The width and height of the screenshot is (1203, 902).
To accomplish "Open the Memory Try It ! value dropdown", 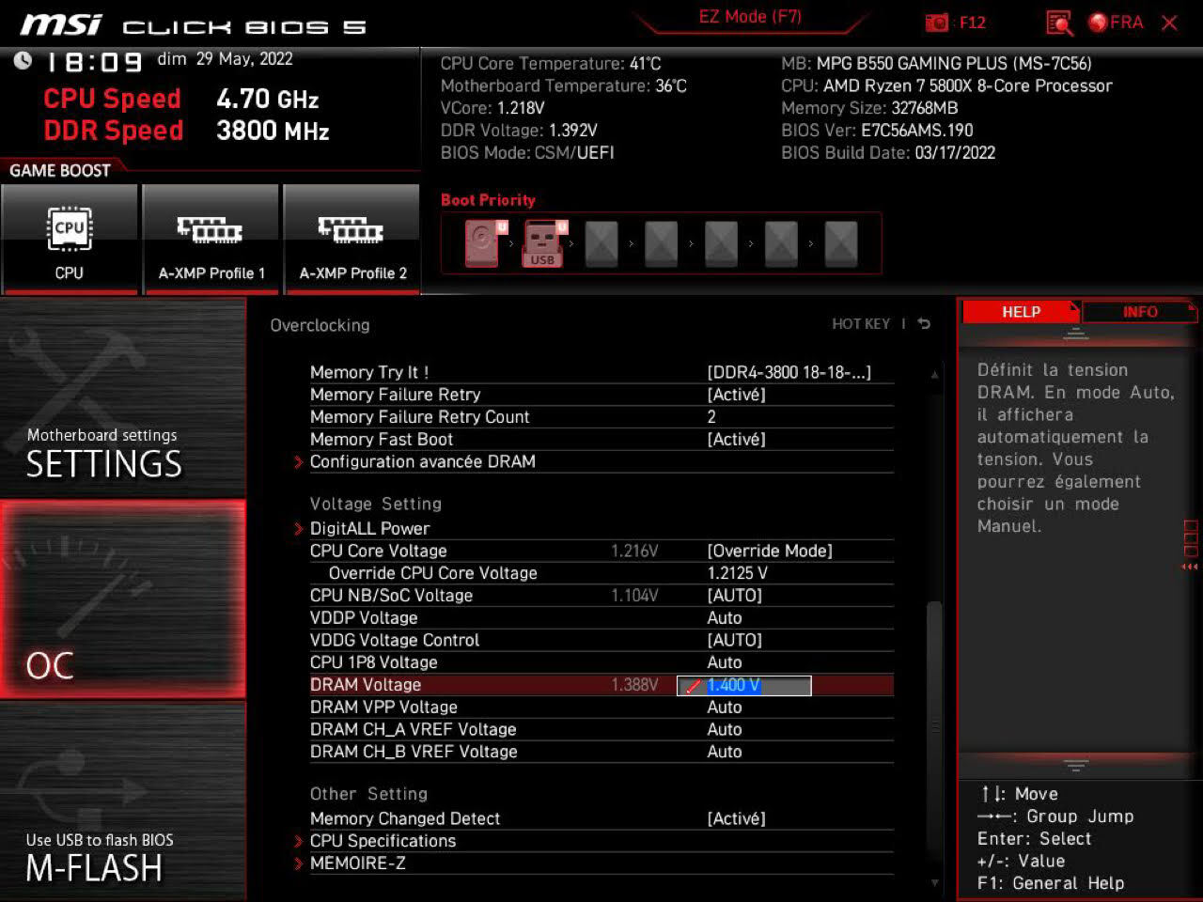I will tap(789, 372).
